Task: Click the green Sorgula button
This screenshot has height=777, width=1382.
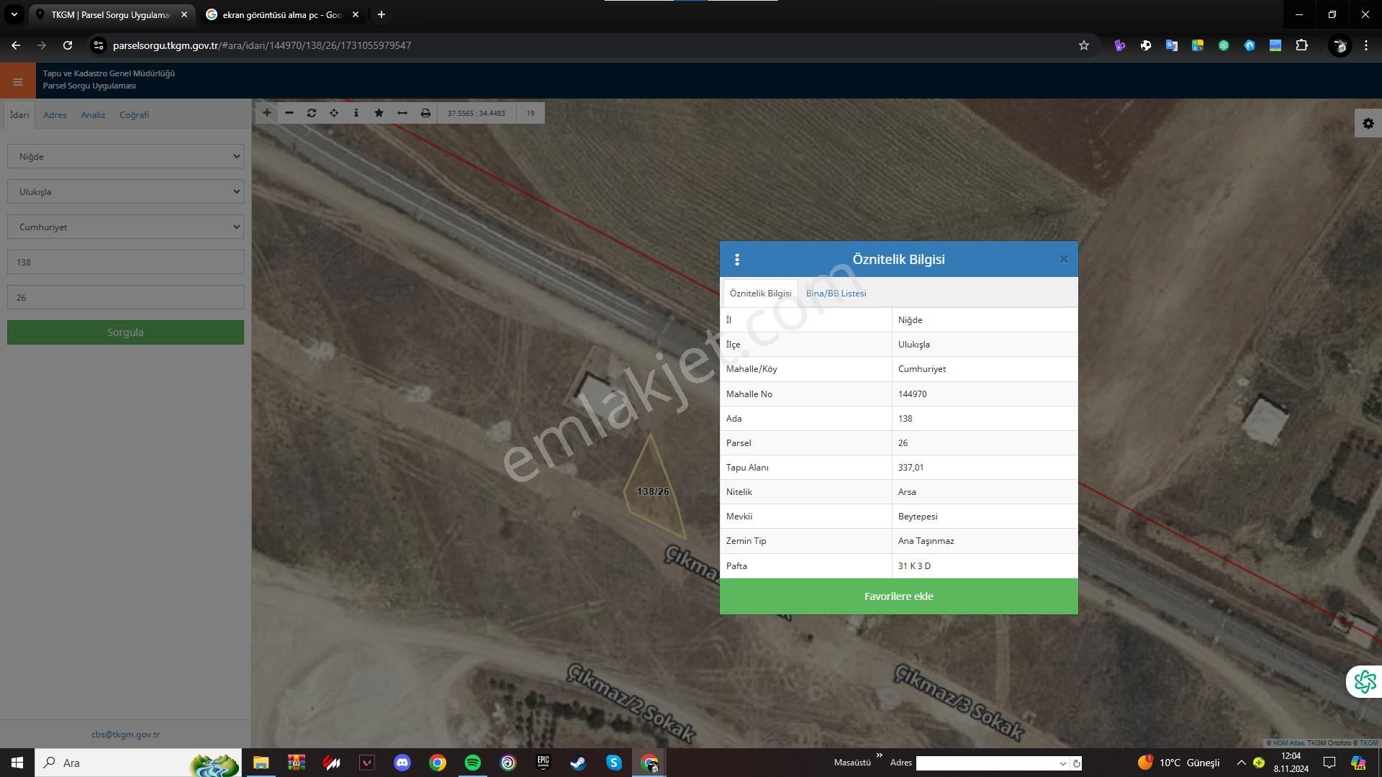Action: (x=125, y=332)
